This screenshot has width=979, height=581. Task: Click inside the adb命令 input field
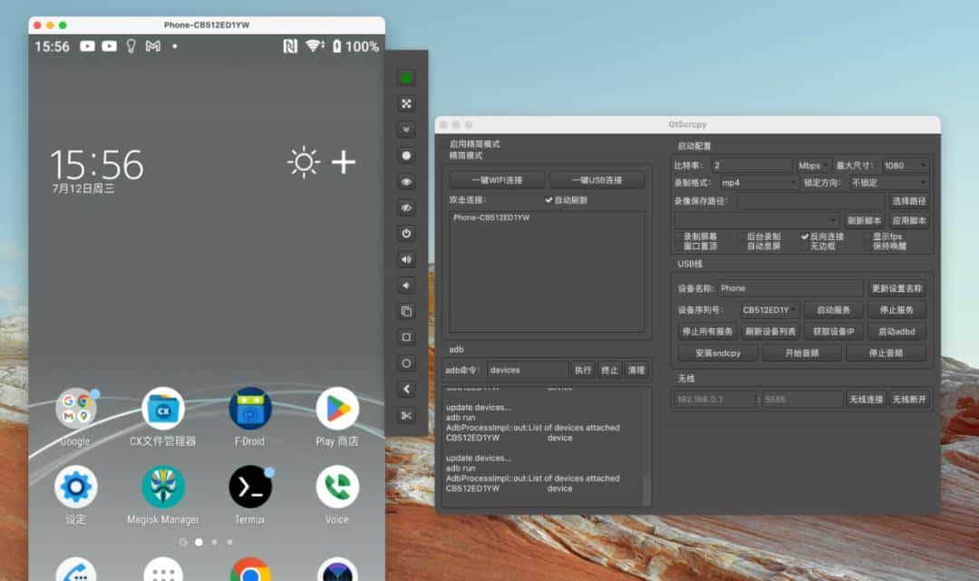[526, 369]
